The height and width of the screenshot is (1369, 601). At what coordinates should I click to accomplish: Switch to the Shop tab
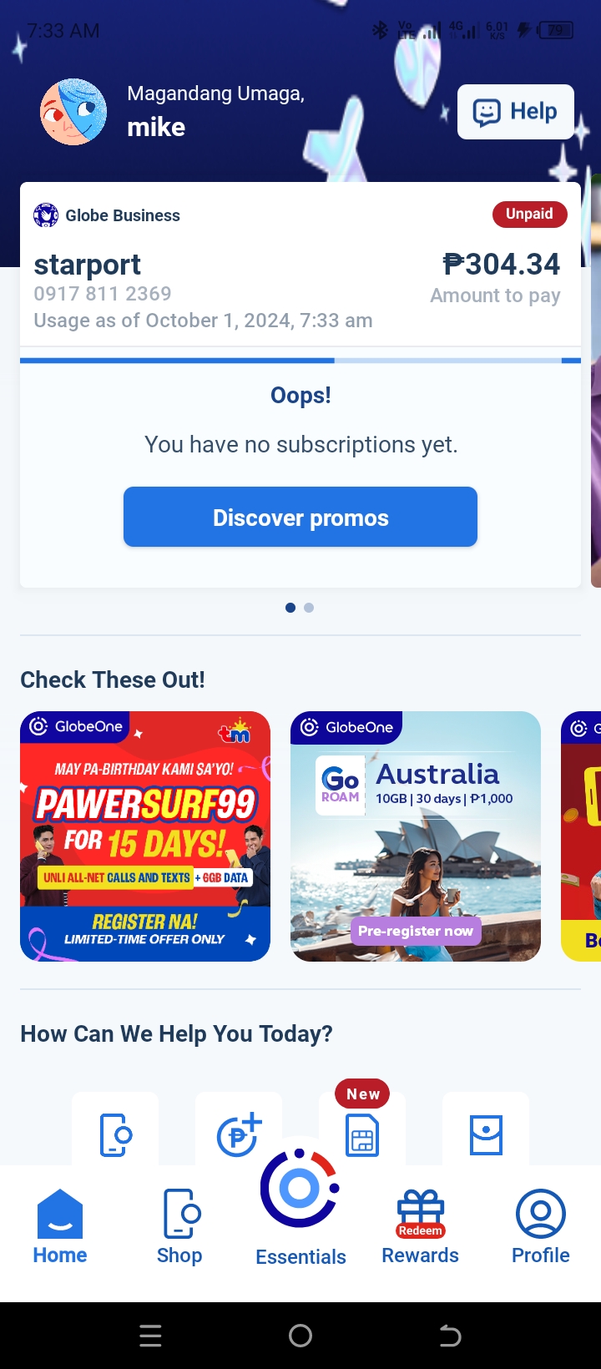pos(179,1226)
